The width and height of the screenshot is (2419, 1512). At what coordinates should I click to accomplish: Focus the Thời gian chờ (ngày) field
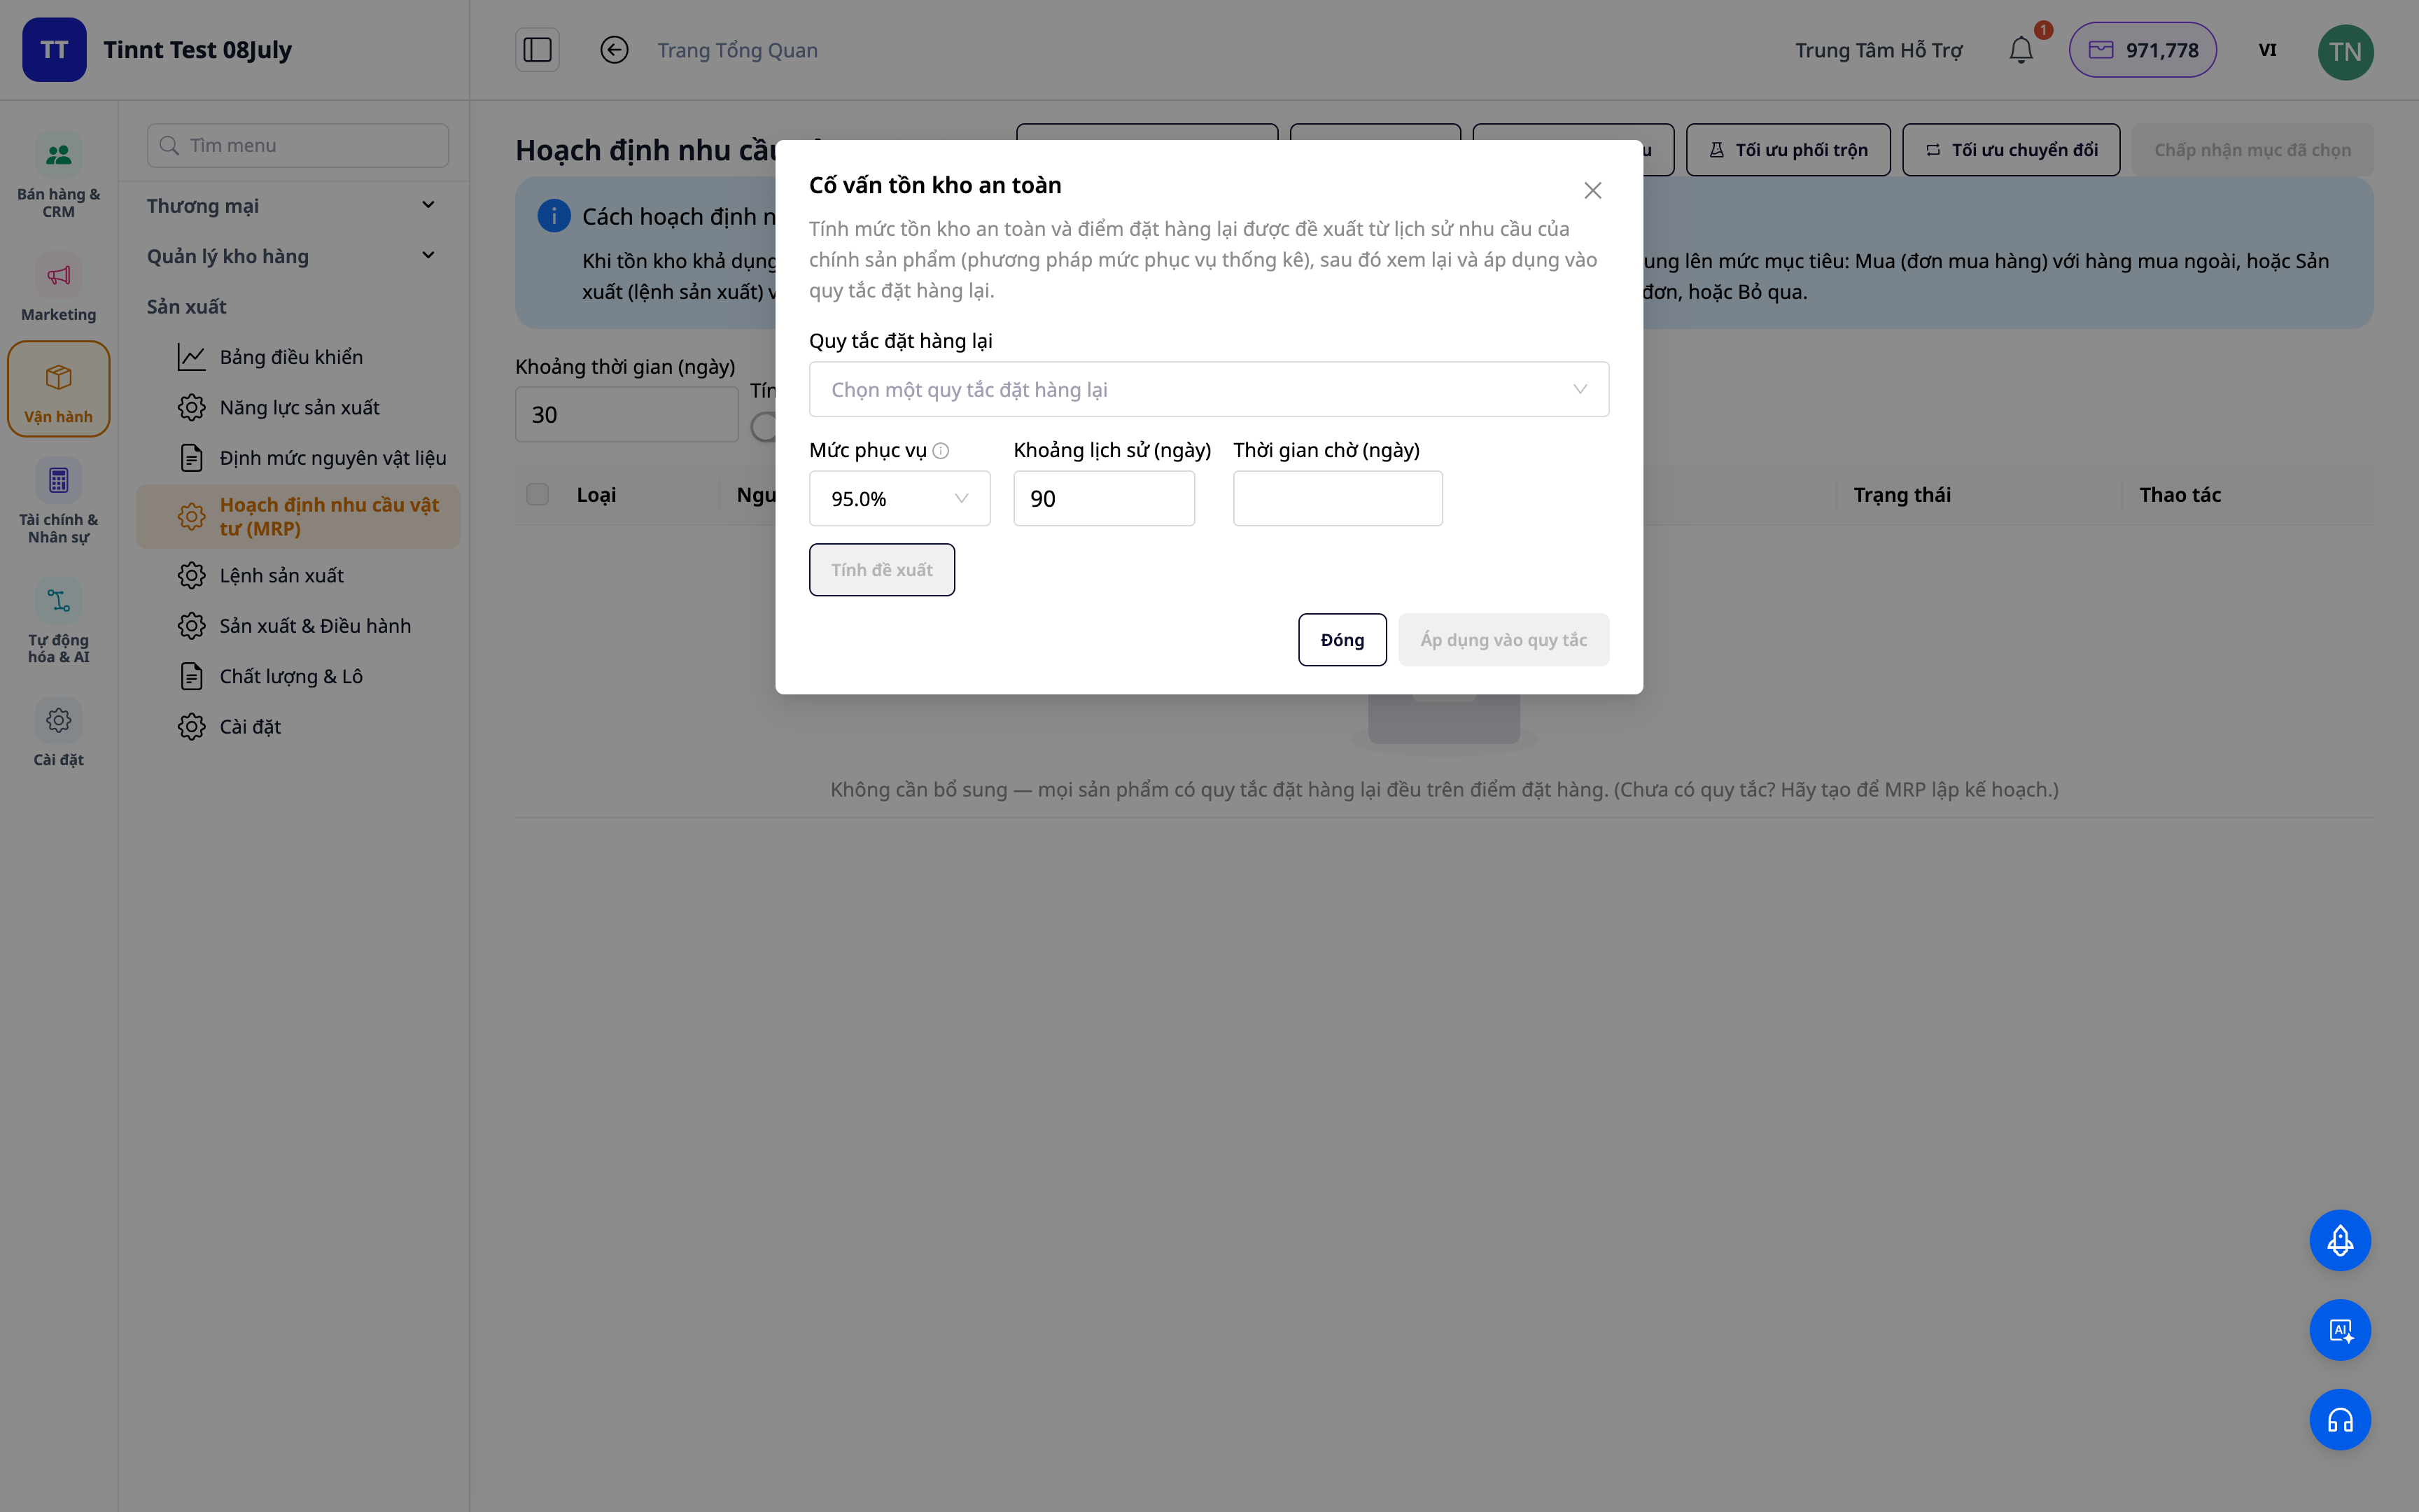[x=1338, y=498]
